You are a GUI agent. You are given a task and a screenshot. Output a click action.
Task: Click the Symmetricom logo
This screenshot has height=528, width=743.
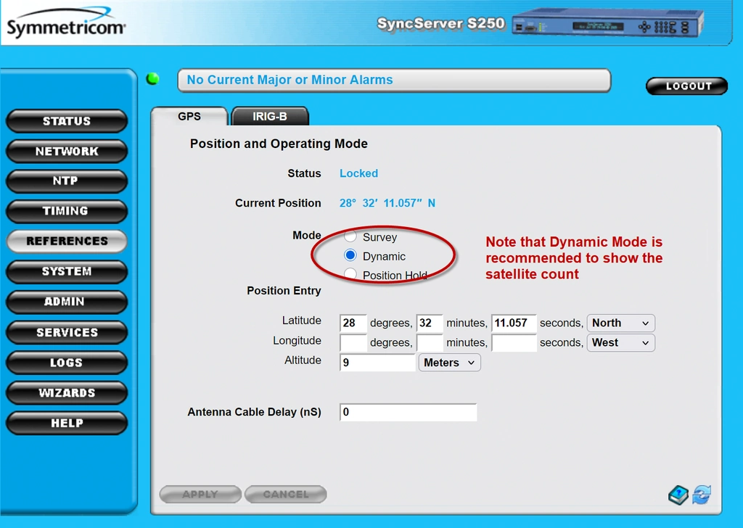click(x=66, y=22)
